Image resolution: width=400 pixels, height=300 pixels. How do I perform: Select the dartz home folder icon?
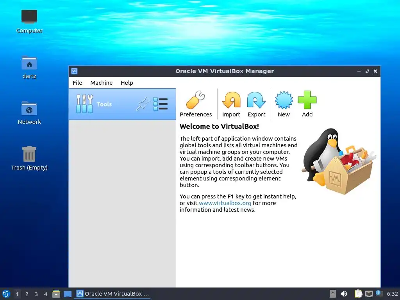coord(29,67)
